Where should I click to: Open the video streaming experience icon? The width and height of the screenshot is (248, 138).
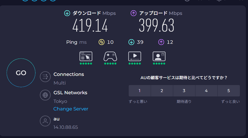coord(135,56)
